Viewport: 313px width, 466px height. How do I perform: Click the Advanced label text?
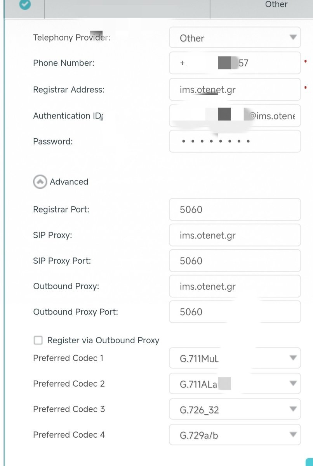[69, 182]
